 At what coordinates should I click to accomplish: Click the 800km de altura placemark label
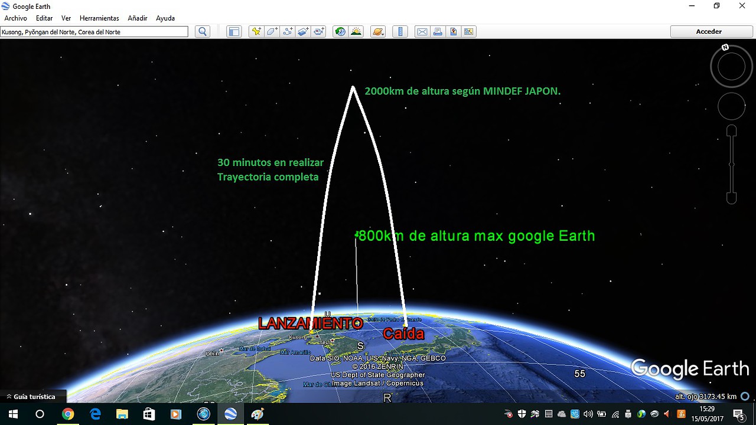[x=476, y=236]
